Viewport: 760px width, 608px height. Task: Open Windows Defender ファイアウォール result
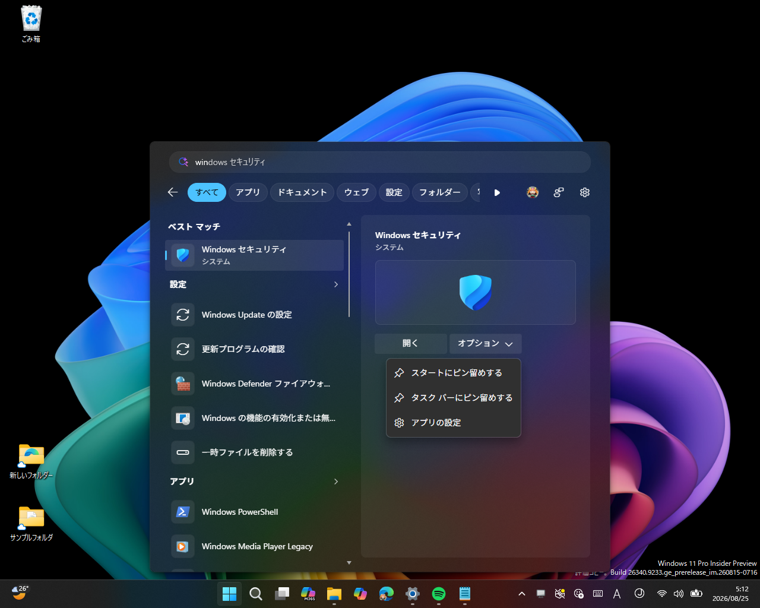coord(254,384)
